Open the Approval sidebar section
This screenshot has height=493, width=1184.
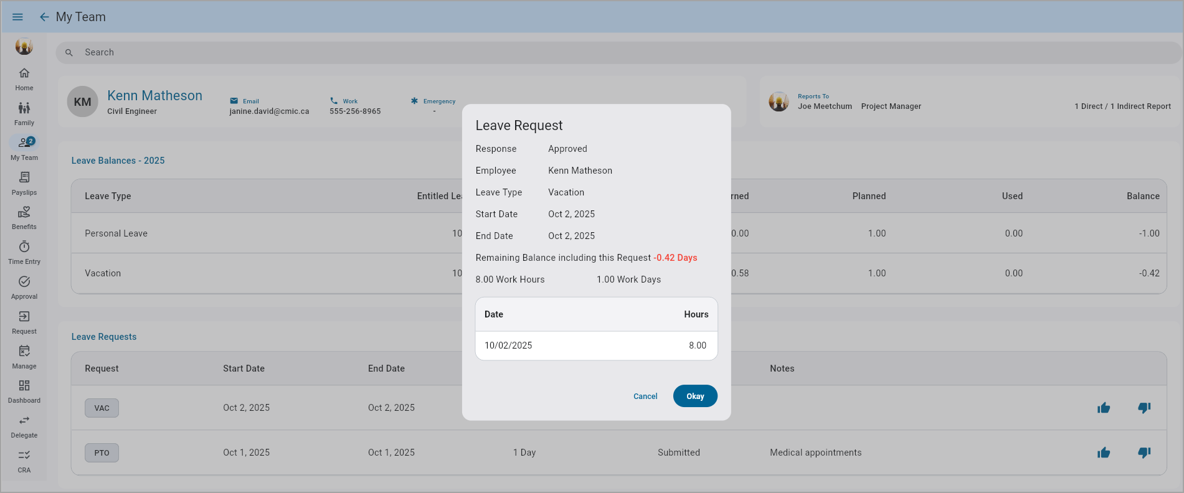[x=24, y=288]
